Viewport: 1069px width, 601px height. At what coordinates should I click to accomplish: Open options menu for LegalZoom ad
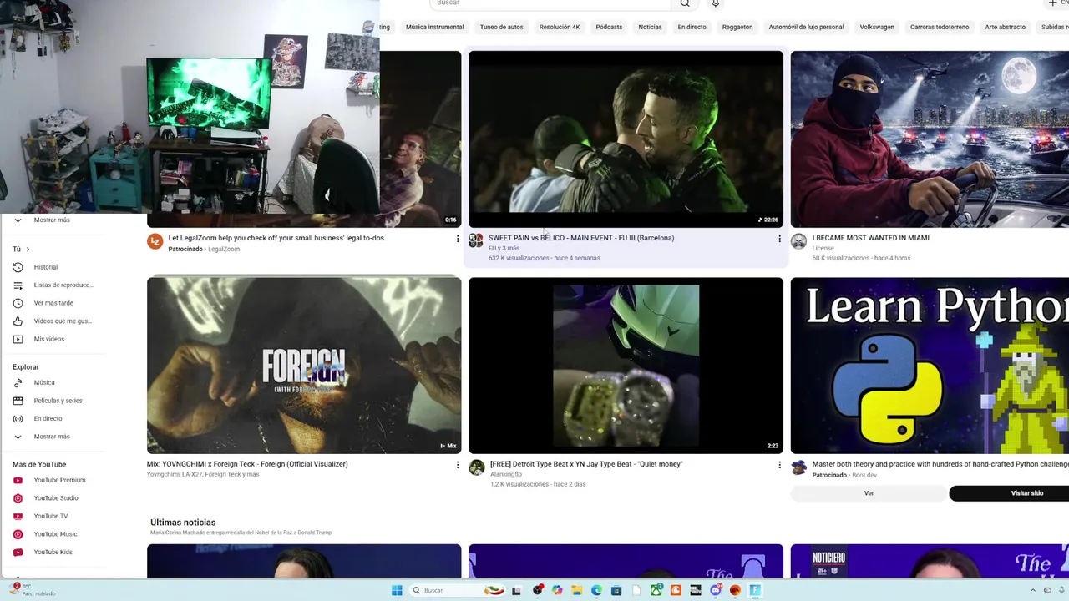pos(457,239)
